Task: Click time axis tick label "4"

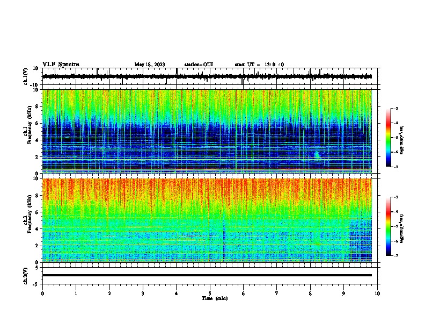Action: click(x=177, y=294)
